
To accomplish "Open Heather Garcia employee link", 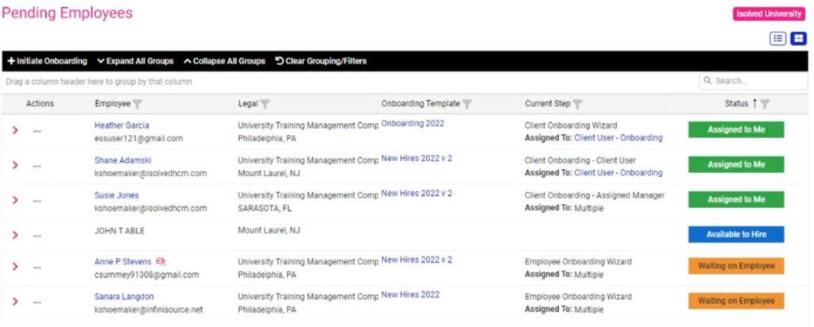I will (x=122, y=125).
